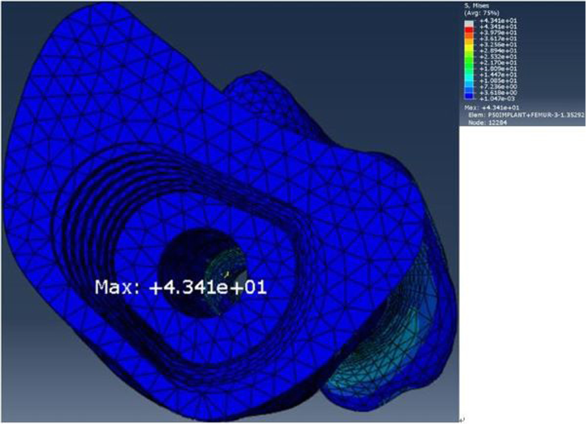
Task: Click the legend value +3.617e+01
Action: [x=498, y=39]
